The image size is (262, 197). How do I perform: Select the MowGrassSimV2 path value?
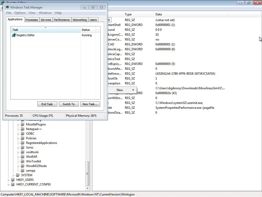[x=190, y=88]
